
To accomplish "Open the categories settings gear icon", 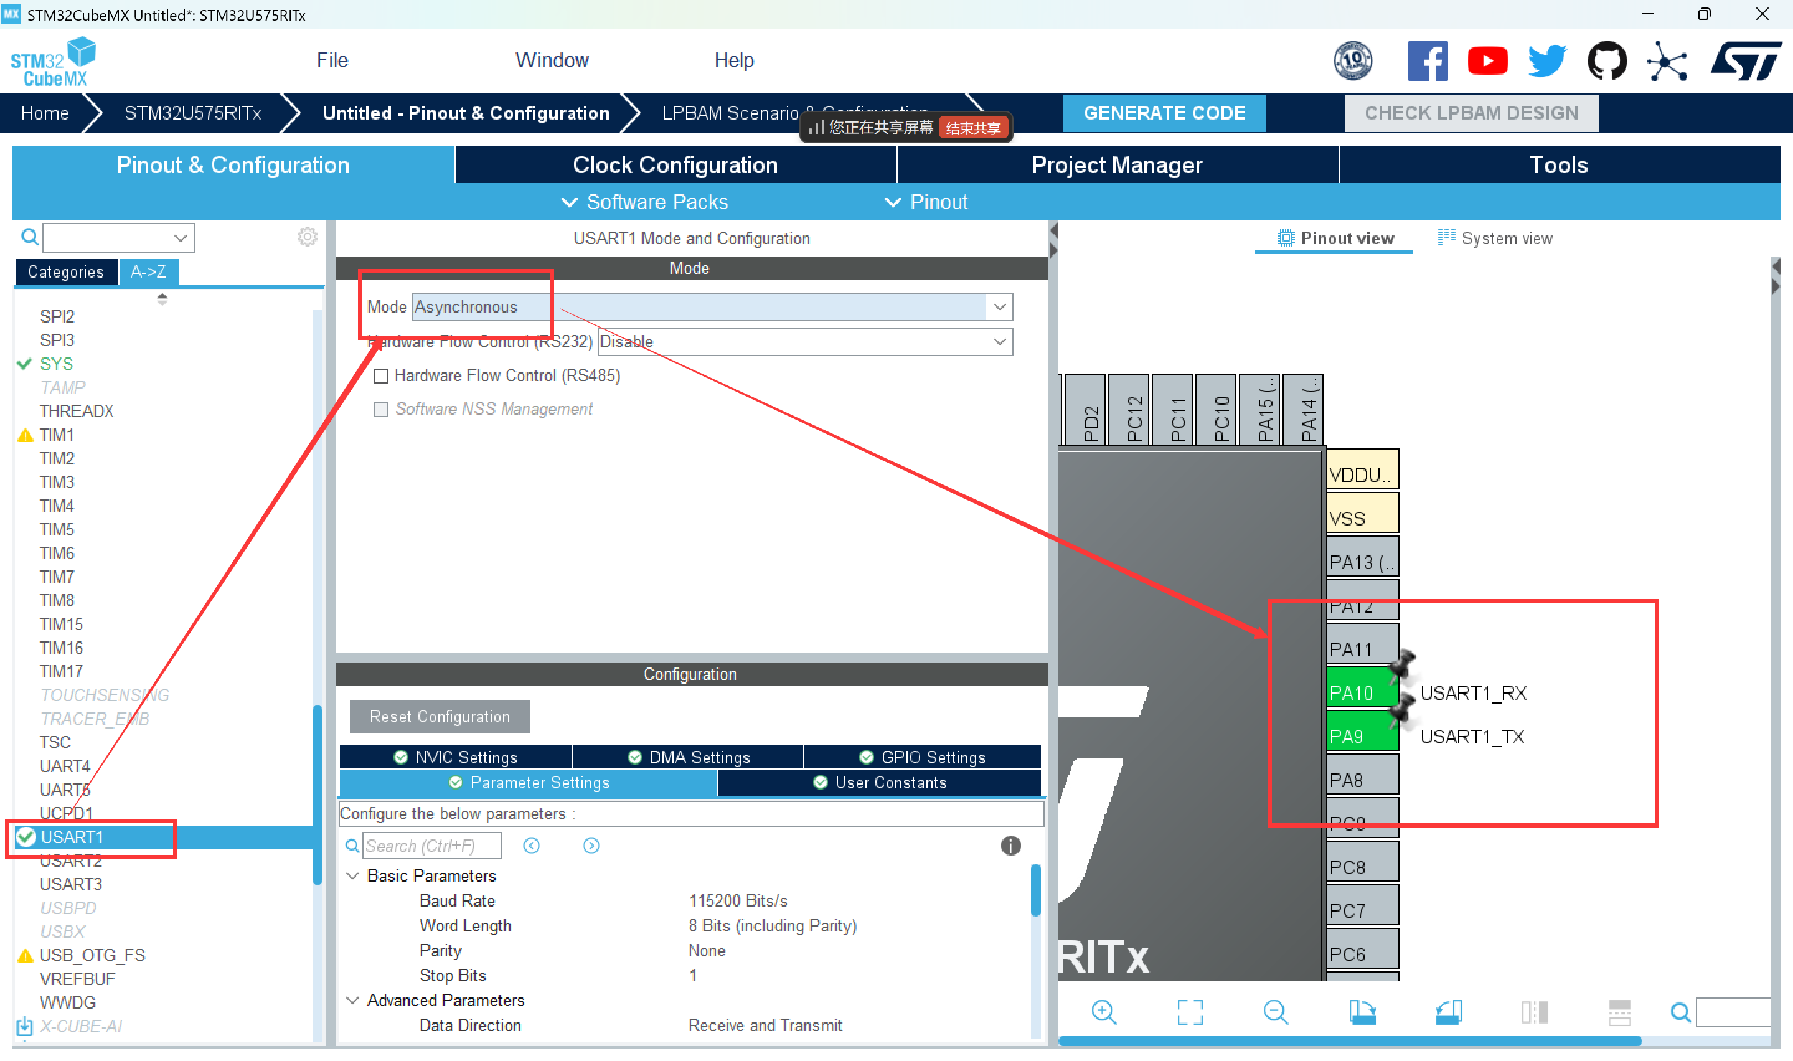I will click(x=308, y=237).
